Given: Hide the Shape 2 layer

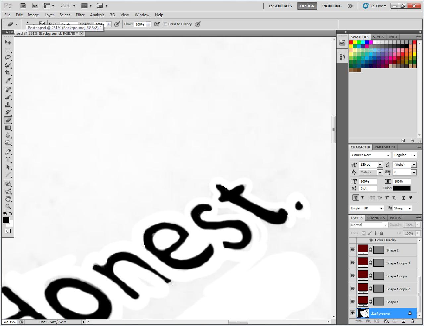Looking at the screenshot, I should tap(352, 250).
